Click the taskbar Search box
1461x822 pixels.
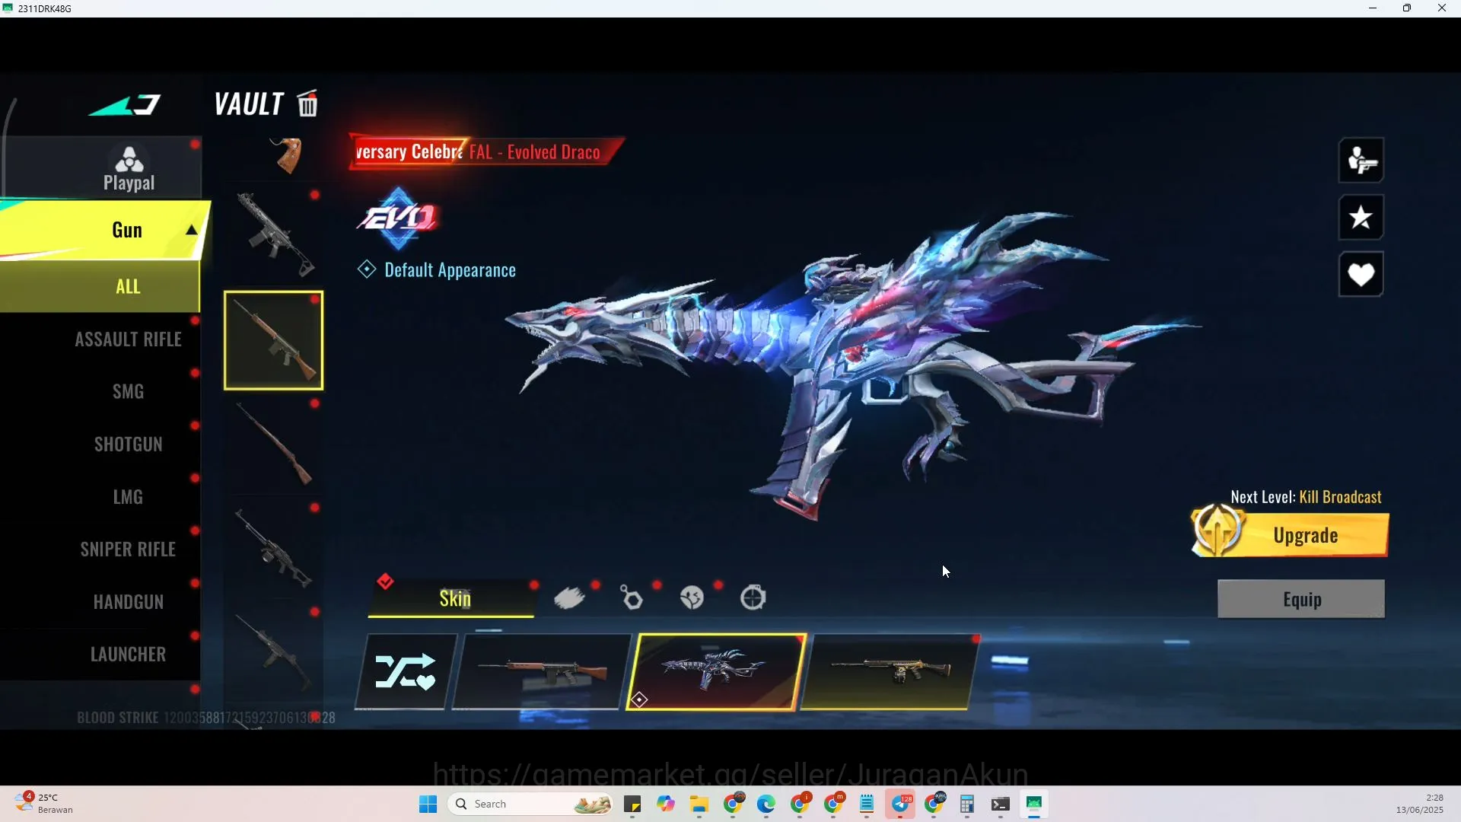[531, 804]
